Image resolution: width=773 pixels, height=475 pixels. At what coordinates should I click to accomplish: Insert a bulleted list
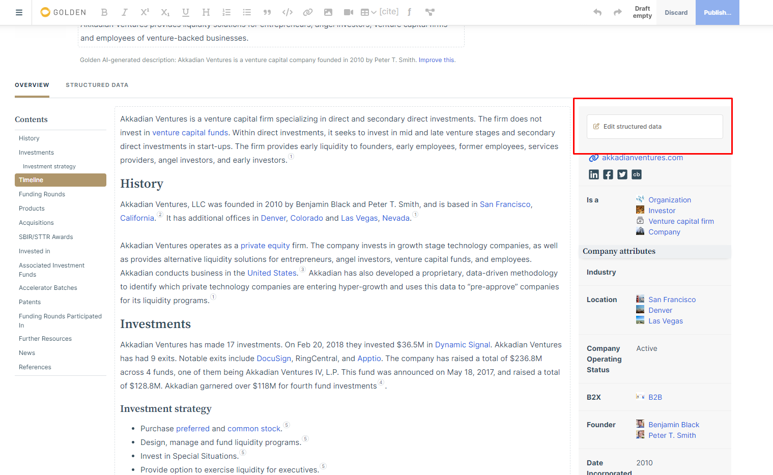(247, 12)
